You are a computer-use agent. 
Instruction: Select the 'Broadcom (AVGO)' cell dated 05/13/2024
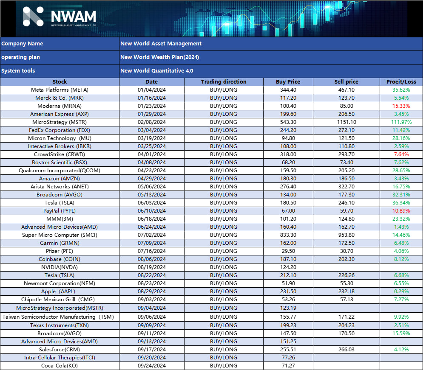(60, 195)
